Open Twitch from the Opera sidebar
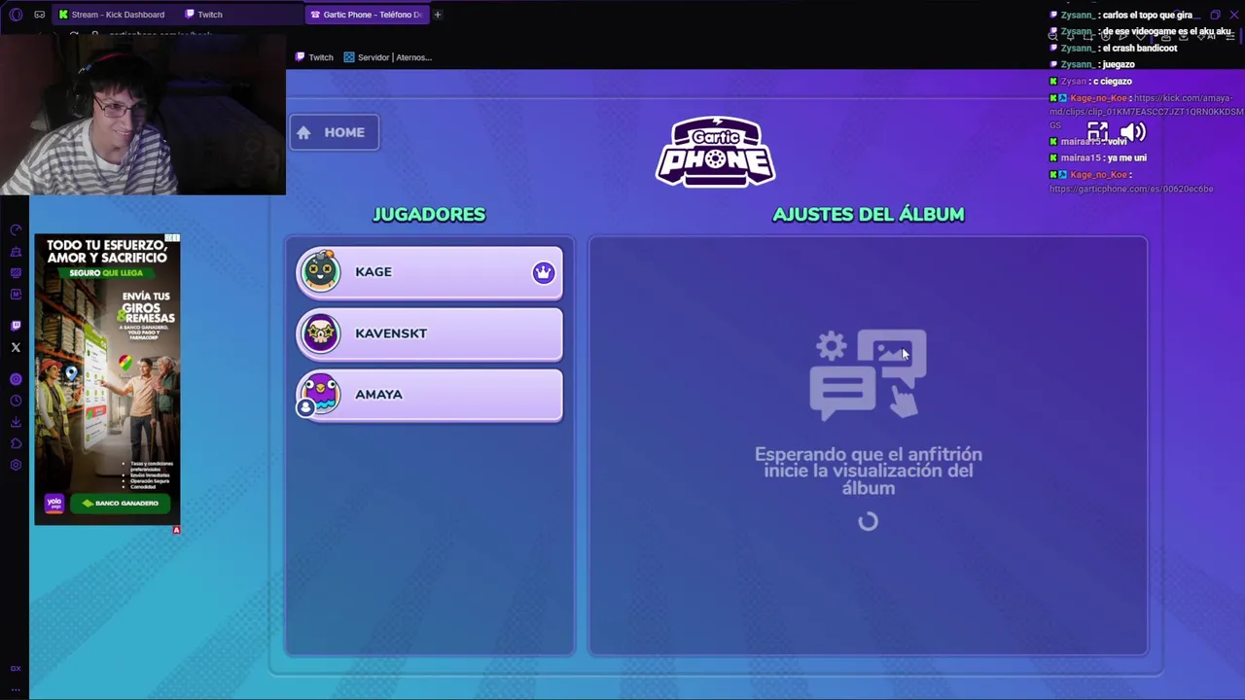 [16, 326]
